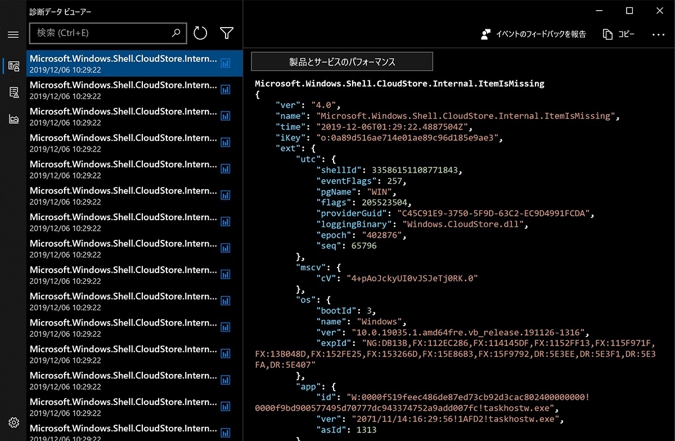675x441 pixels.
Task: Click the copy pages icon beside コピー
Action: [x=607, y=34]
